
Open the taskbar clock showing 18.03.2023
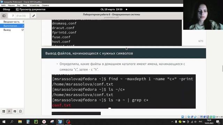[209, 122]
